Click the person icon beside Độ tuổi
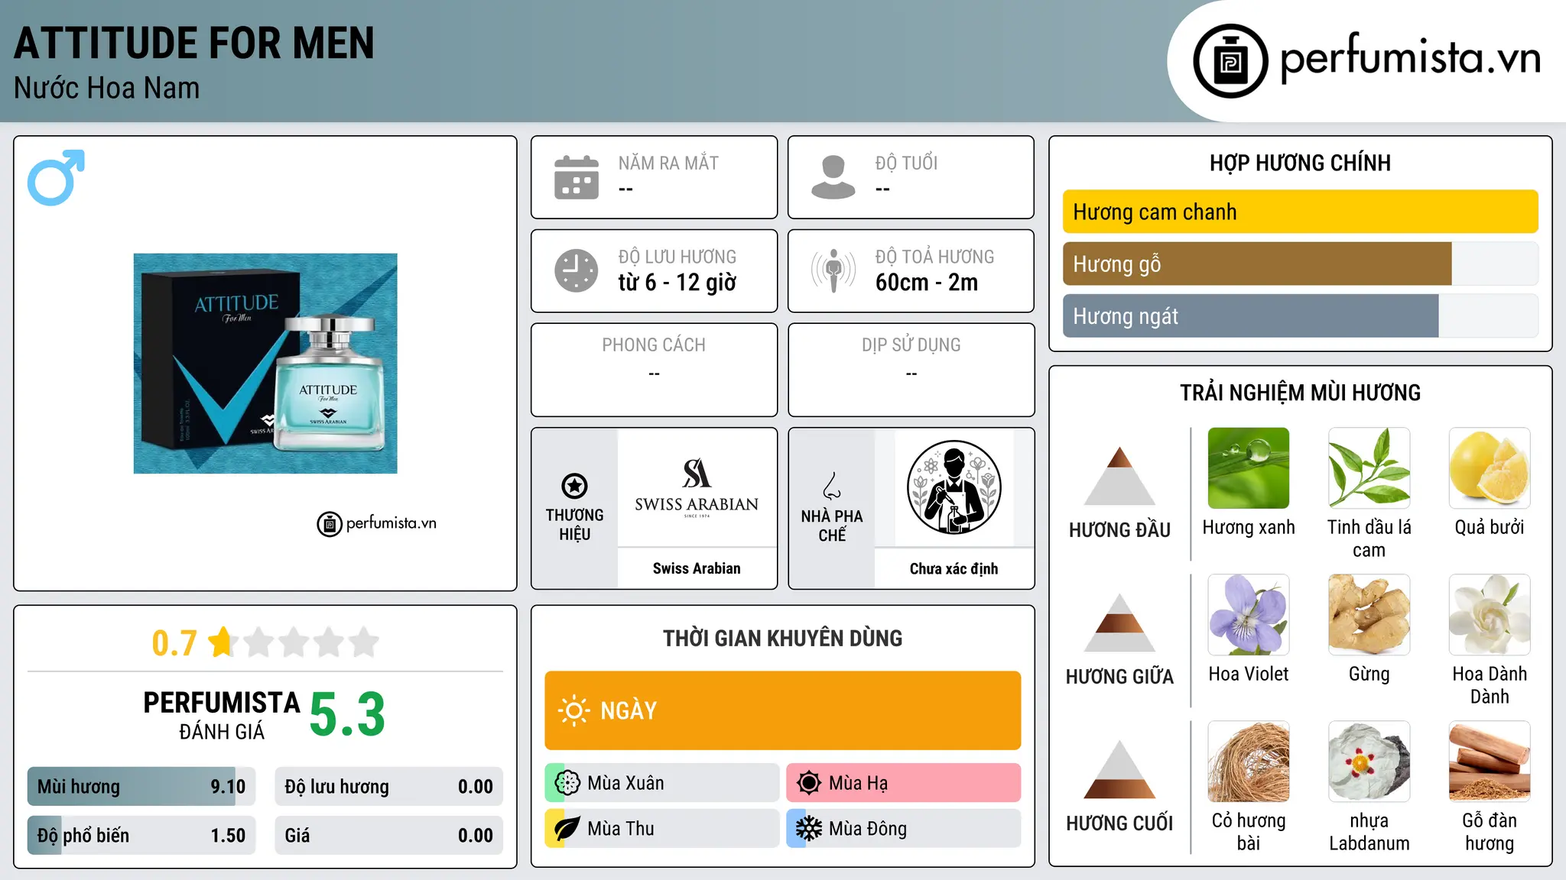 [833, 177]
